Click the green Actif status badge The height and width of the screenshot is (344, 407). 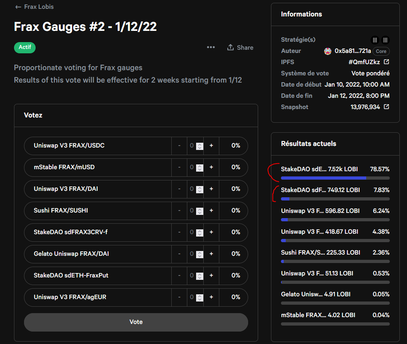(x=25, y=48)
